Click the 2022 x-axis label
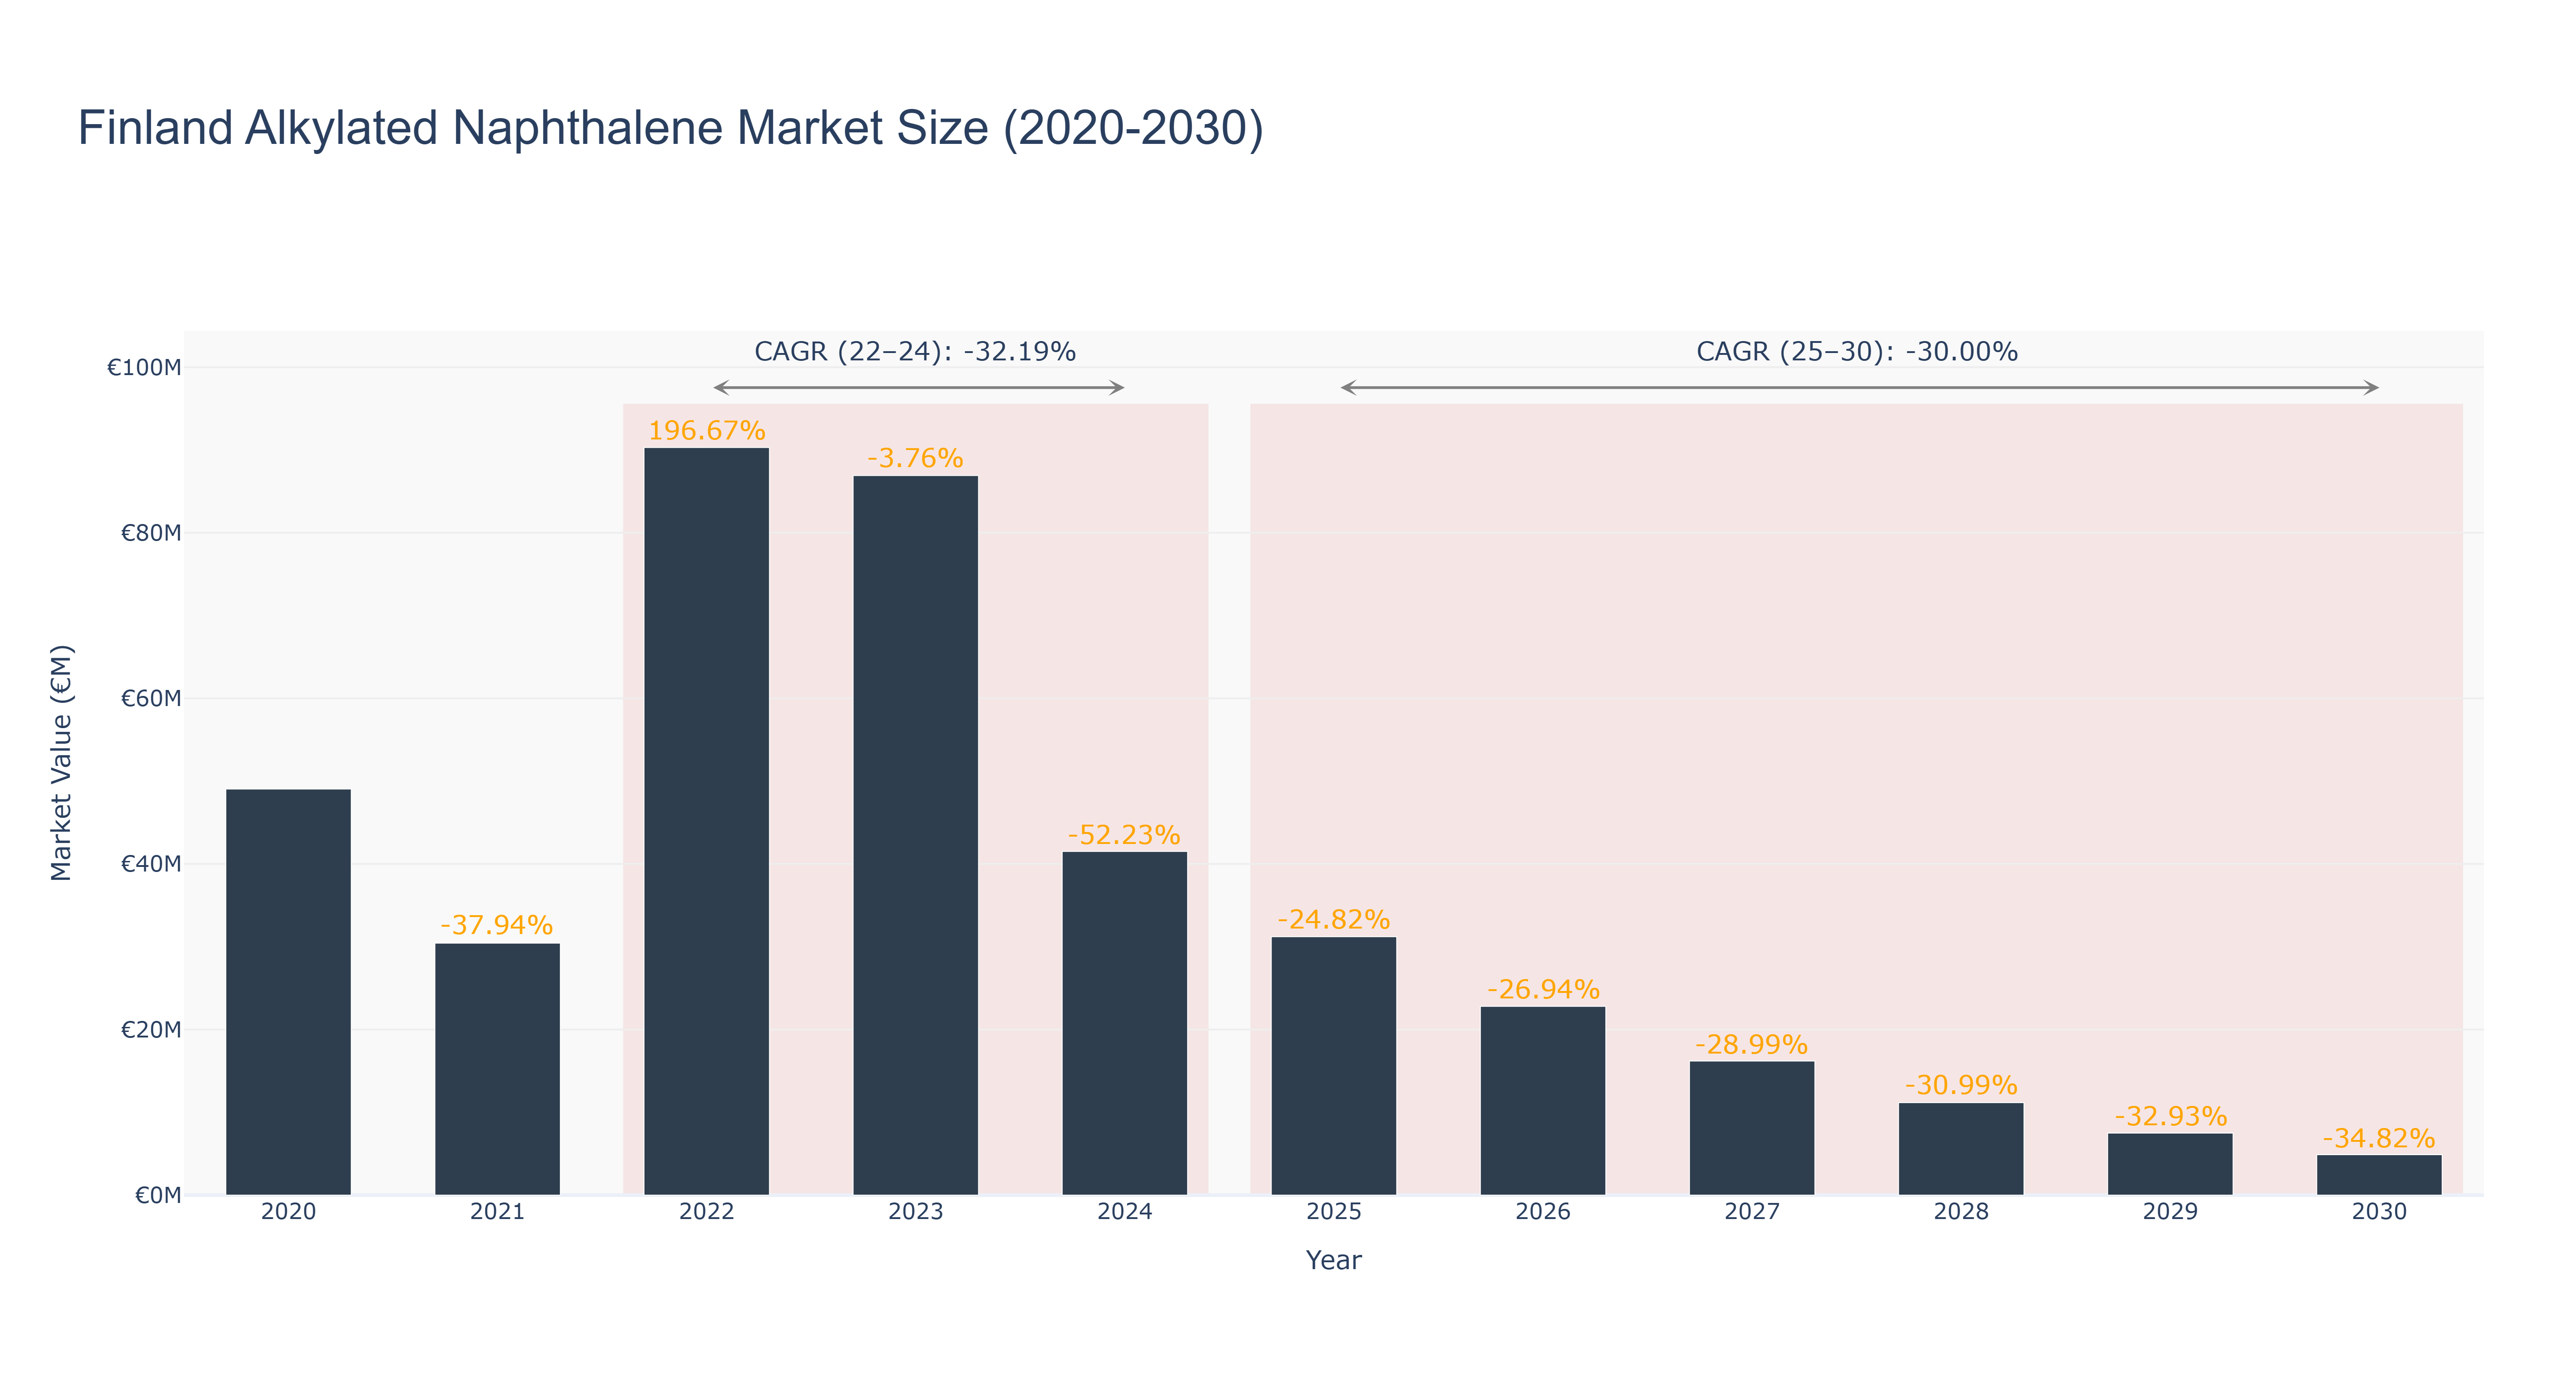This screenshot has width=2576, height=1379. (706, 1212)
